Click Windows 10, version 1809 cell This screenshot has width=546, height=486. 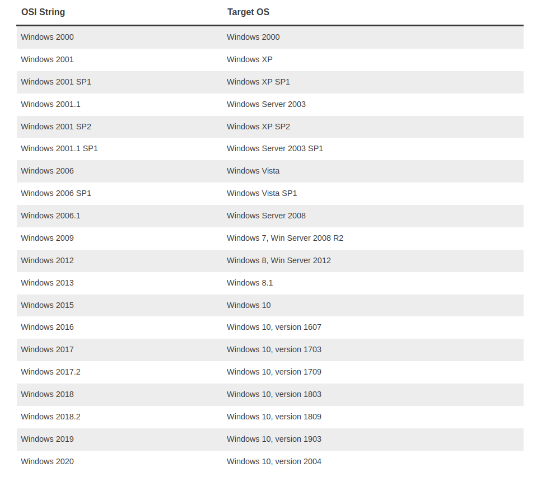point(274,417)
